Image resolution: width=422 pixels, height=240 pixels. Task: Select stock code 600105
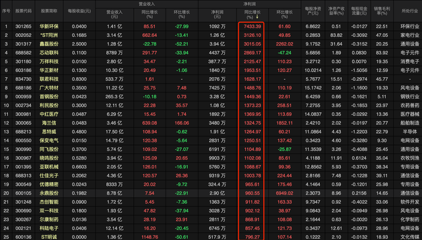(24, 193)
